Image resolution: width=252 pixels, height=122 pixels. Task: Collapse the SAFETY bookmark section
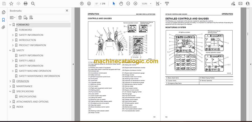(10, 50)
